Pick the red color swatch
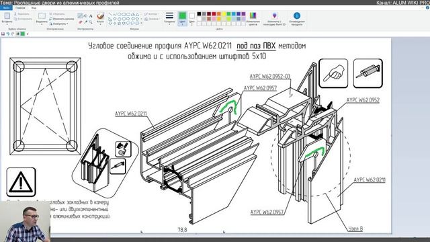430x242 pixels. (x=214, y=13)
